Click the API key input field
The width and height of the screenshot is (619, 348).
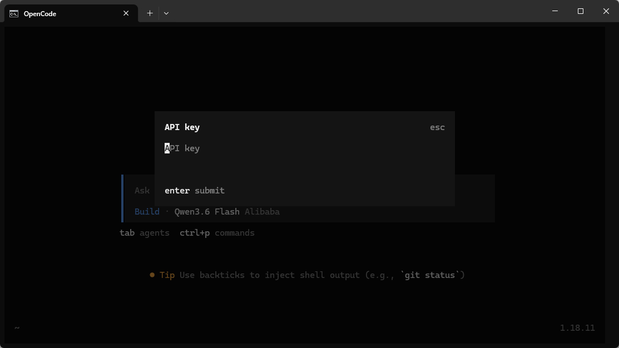304,148
